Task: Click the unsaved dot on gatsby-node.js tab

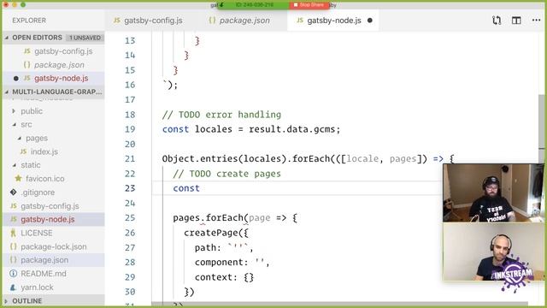Action: [x=370, y=21]
